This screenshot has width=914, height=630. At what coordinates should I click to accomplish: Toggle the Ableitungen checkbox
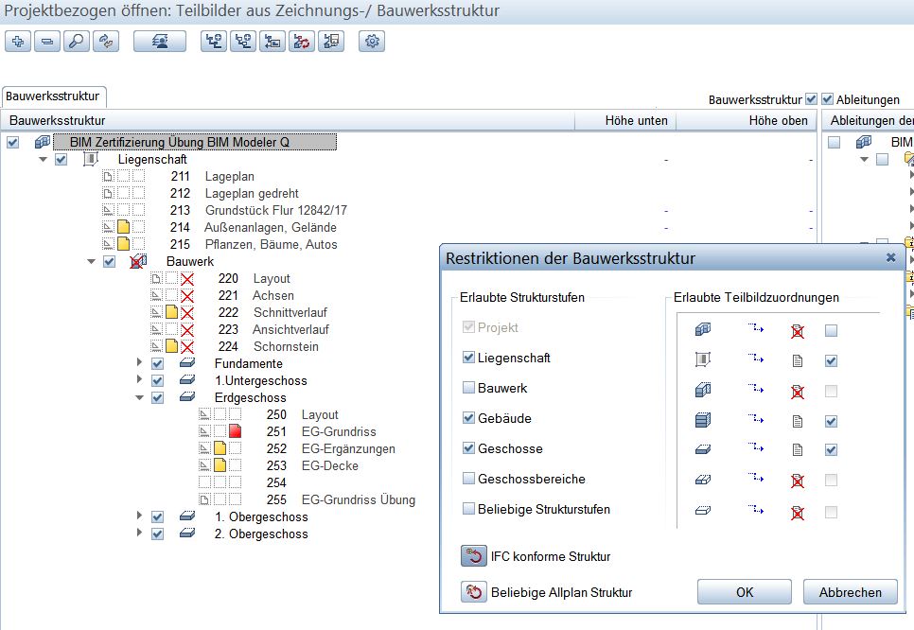tap(827, 99)
